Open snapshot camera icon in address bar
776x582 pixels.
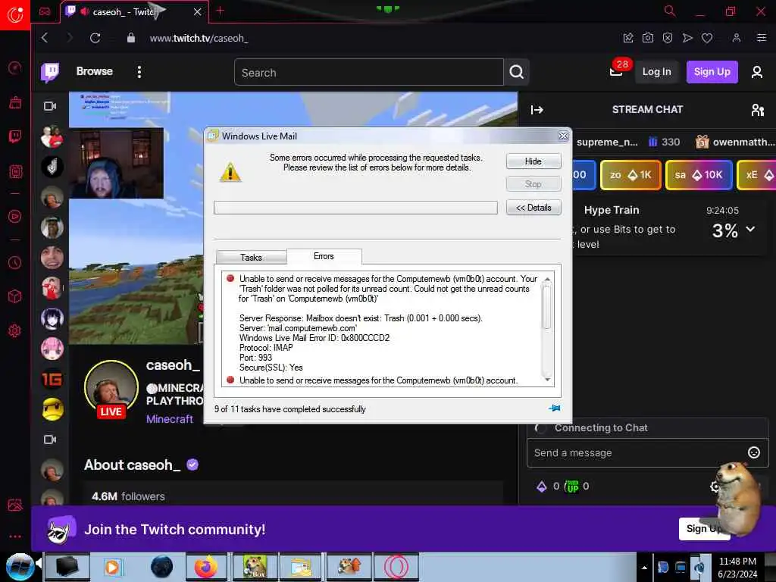tap(648, 38)
